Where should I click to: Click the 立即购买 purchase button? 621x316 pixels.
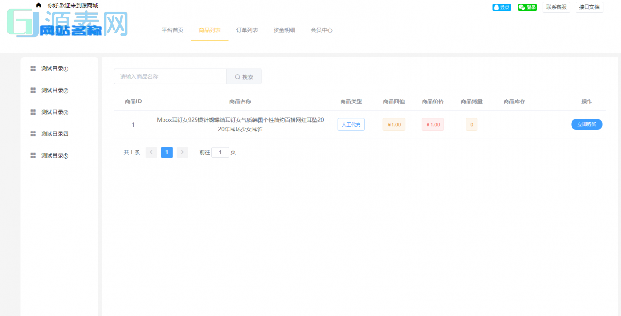(x=587, y=124)
